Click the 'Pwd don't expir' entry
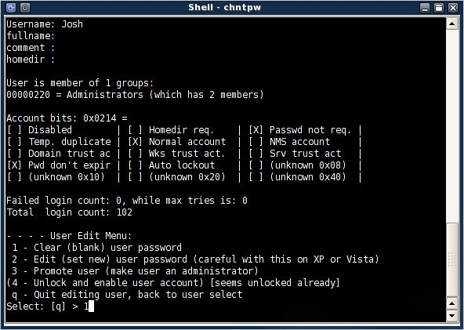The height and width of the screenshot is (330, 464). pyautogui.click(x=59, y=165)
